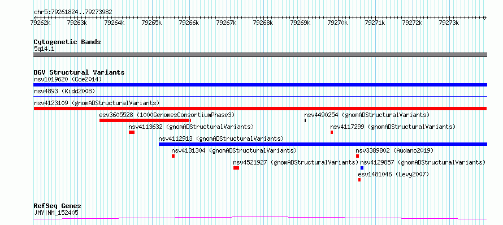The width and height of the screenshot is (503, 225).
Task: Click the nsv4490254 black variant marker
Action: pos(305,120)
